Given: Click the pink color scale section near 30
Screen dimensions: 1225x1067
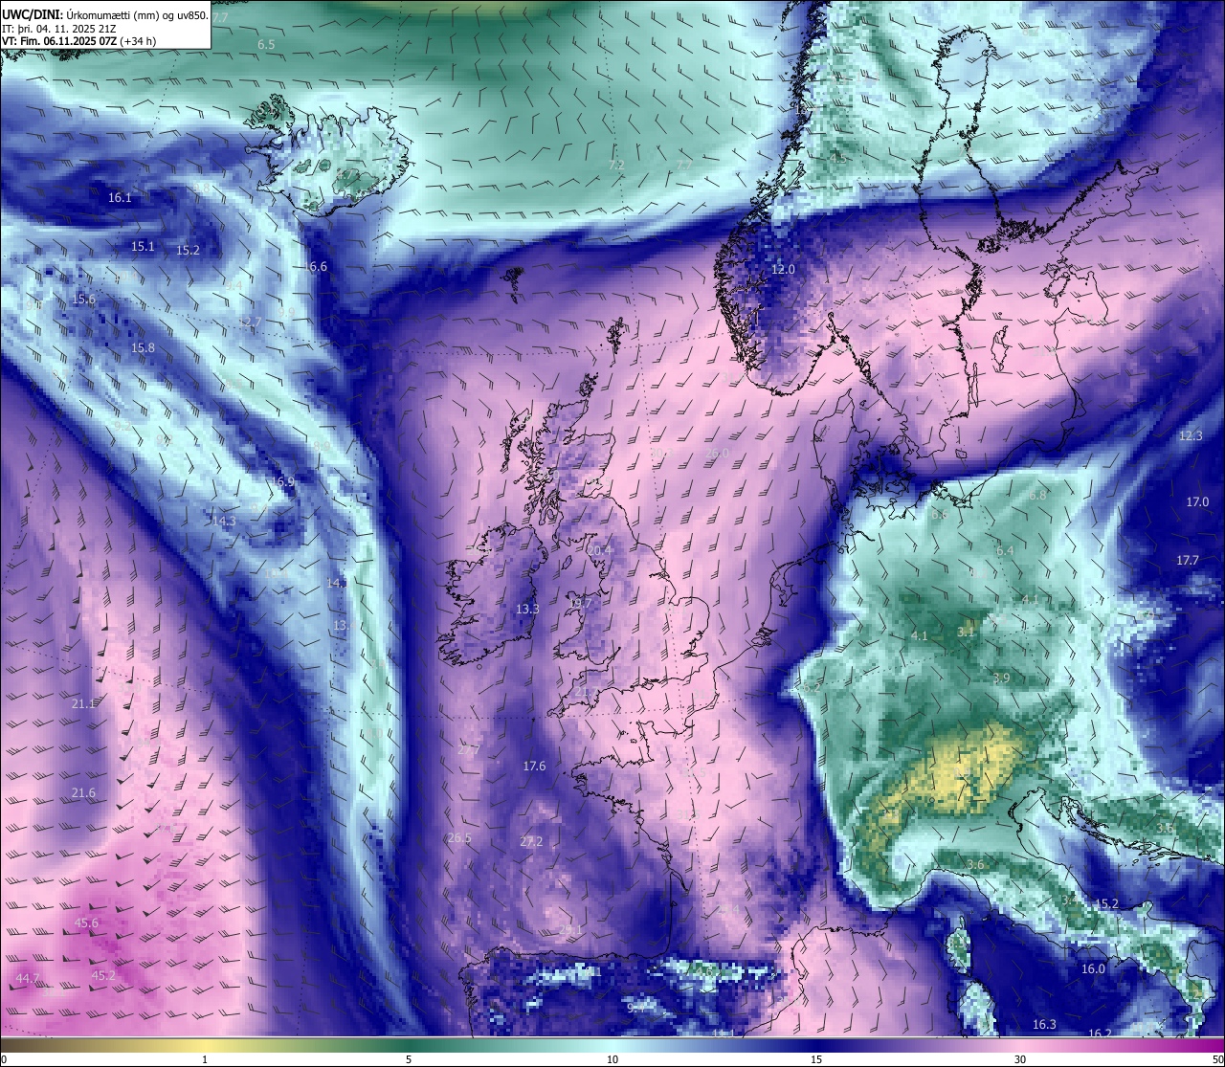Looking at the screenshot, I should (x=1020, y=1044).
